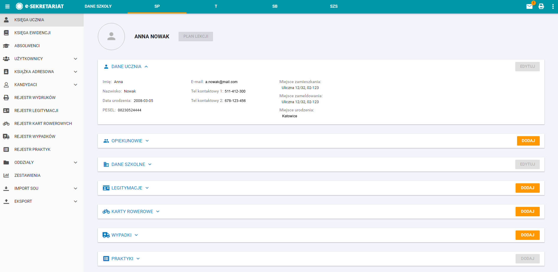Click the Eksport upload icon
The height and width of the screenshot is (272, 558).
pyautogui.click(x=6, y=201)
